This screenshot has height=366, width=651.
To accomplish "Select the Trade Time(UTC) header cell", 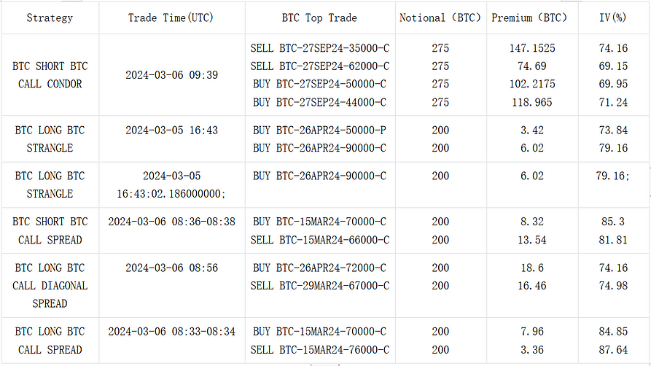I will pyautogui.click(x=171, y=17).
